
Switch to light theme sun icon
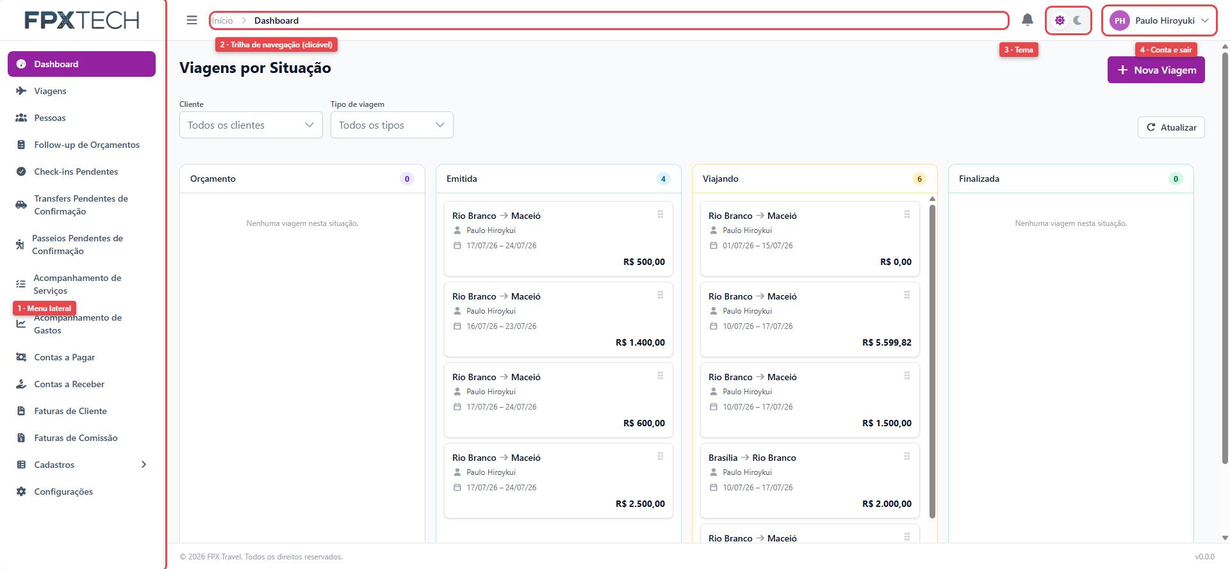(x=1060, y=20)
